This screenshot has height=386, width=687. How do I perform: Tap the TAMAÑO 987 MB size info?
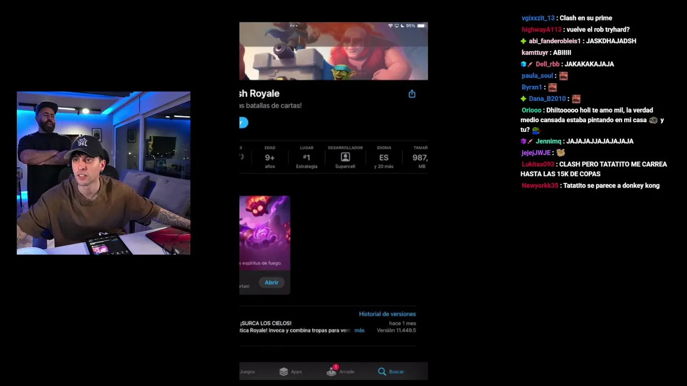[x=420, y=157]
